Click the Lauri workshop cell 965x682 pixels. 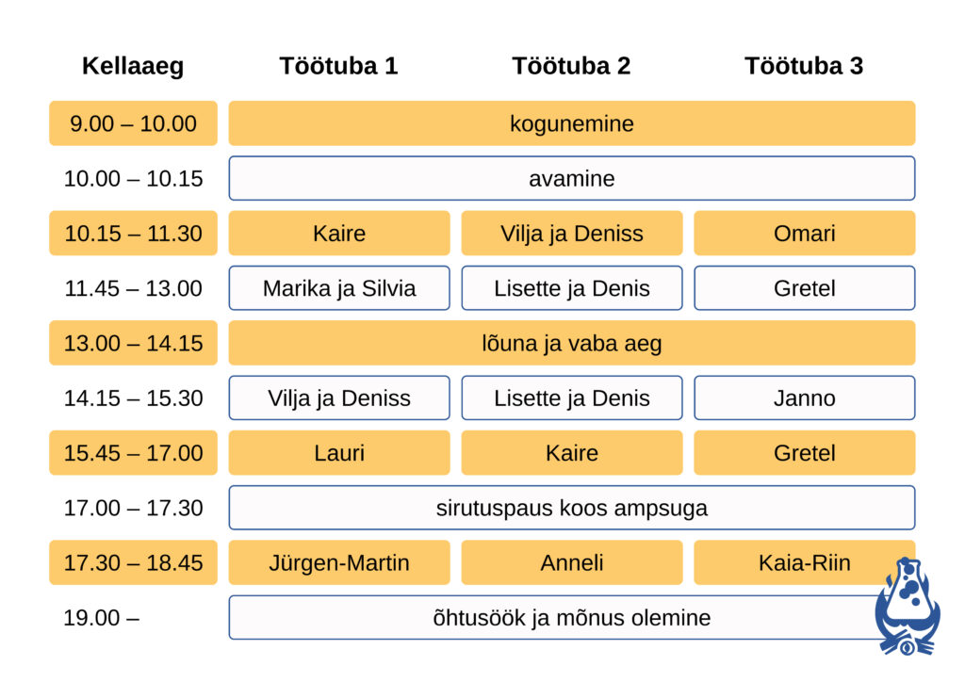point(338,453)
